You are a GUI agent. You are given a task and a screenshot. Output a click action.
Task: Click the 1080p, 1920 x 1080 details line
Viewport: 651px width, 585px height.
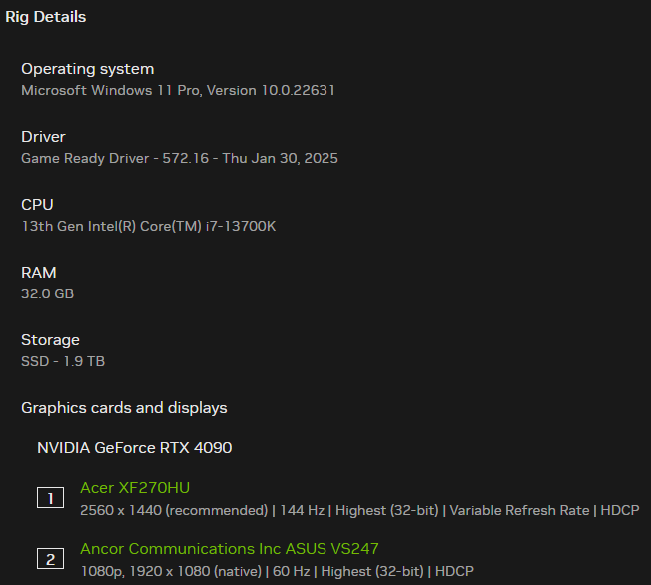pos(277,571)
